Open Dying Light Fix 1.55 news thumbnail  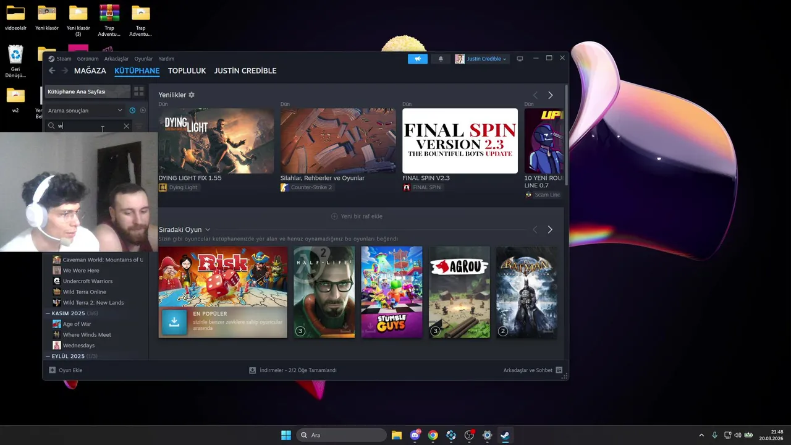pos(216,141)
